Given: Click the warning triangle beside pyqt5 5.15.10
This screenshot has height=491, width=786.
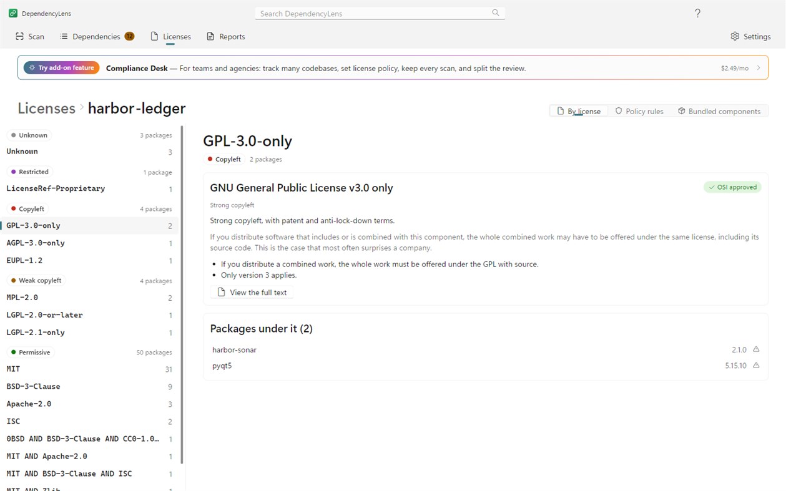Looking at the screenshot, I should [x=756, y=366].
